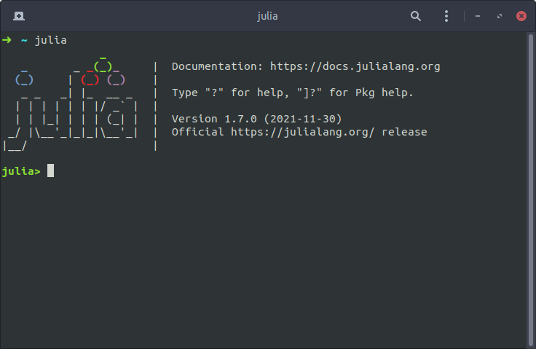Click the green circle in Julia logo
The width and height of the screenshot is (536, 349).
pos(103,66)
